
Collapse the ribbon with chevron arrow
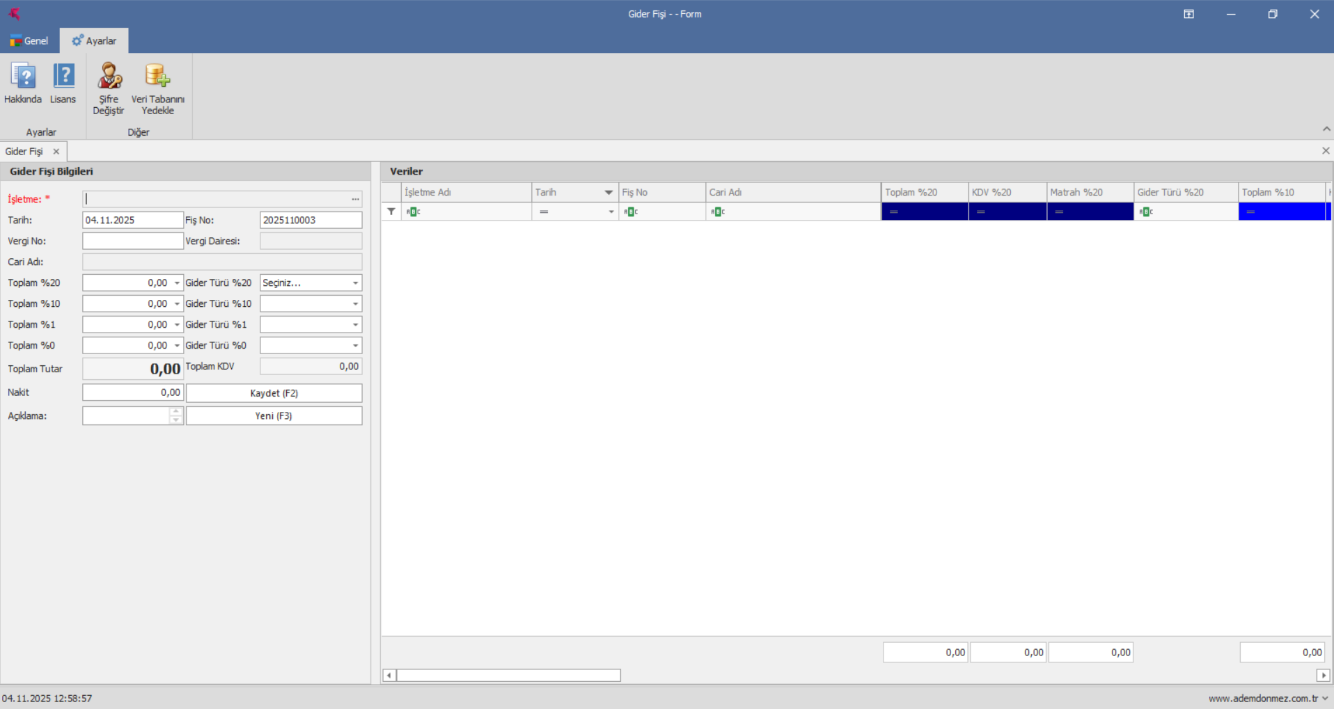[x=1326, y=129]
